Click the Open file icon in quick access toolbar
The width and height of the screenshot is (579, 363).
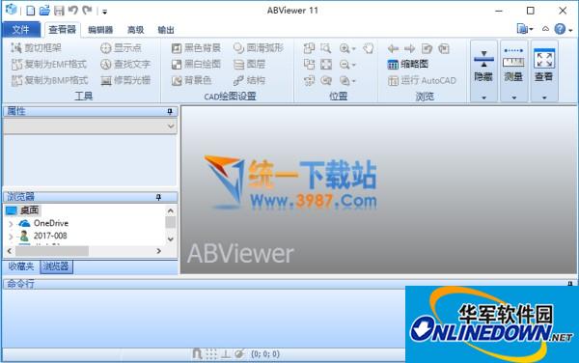[x=44, y=11]
